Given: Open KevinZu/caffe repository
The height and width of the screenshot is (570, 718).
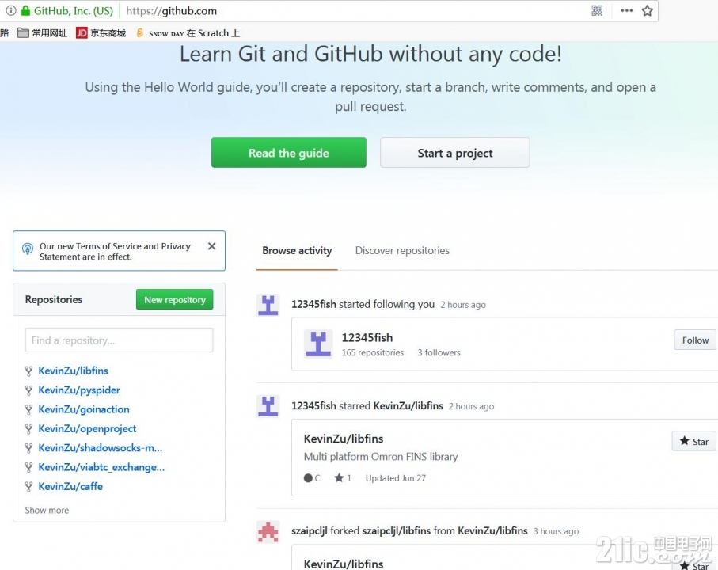Looking at the screenshot, I should (70, 486).
